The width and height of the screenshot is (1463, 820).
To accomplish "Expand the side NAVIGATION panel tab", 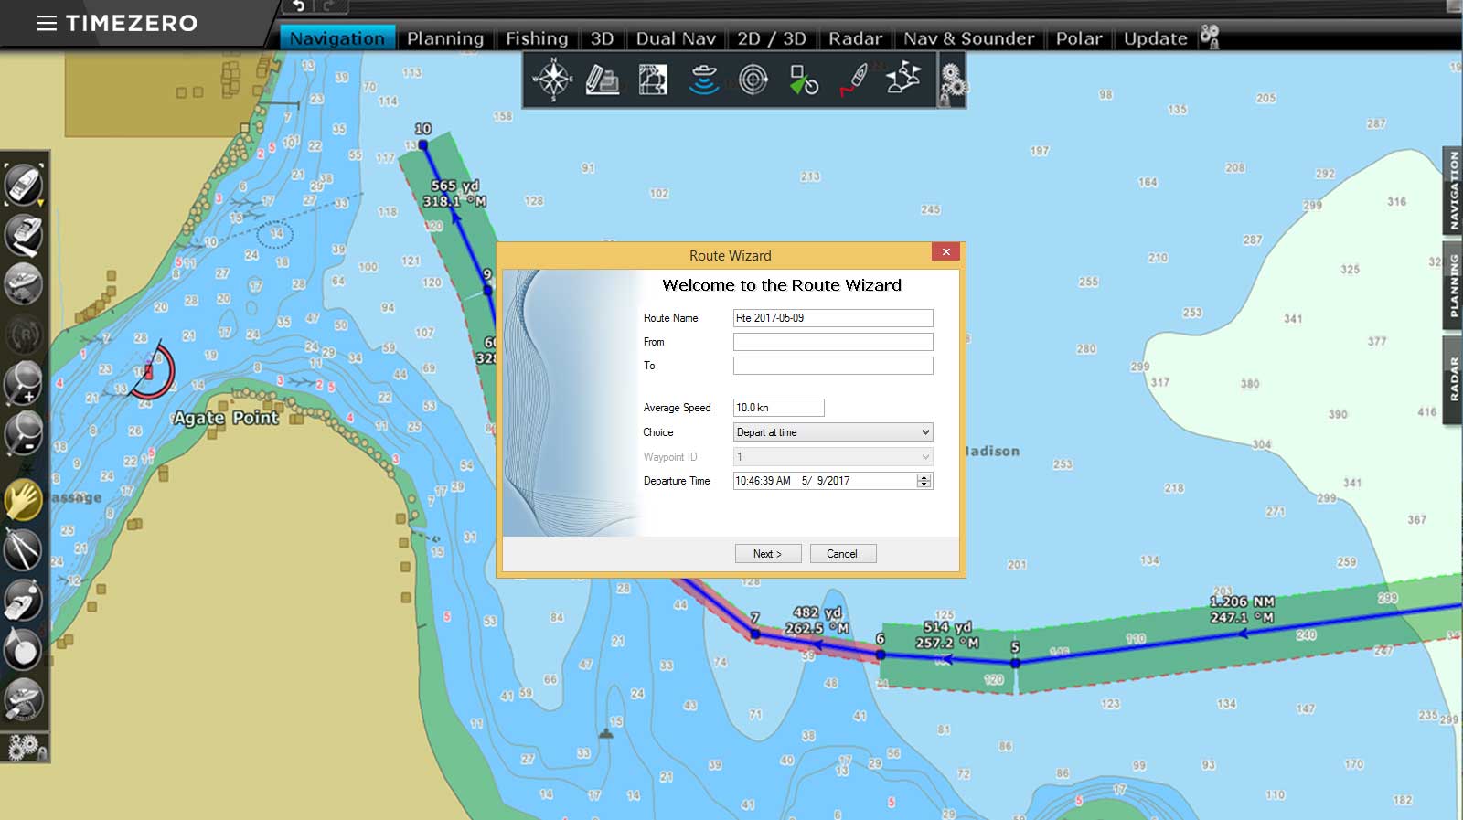I will 1453,191.
